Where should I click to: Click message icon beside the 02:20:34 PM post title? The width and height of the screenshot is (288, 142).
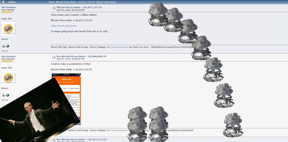54,8
